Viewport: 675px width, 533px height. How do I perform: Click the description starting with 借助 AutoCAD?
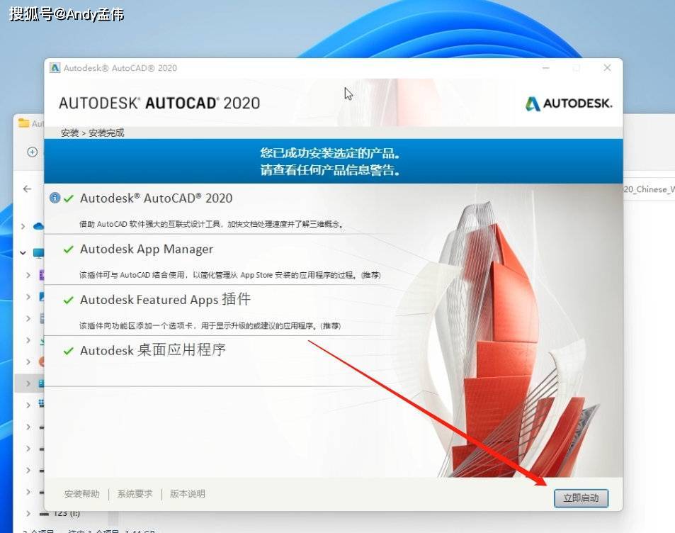point(211,224)
